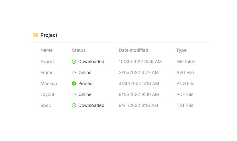Select the Spec file name
The image size is (237, 141).
click(x=46, y=106)
